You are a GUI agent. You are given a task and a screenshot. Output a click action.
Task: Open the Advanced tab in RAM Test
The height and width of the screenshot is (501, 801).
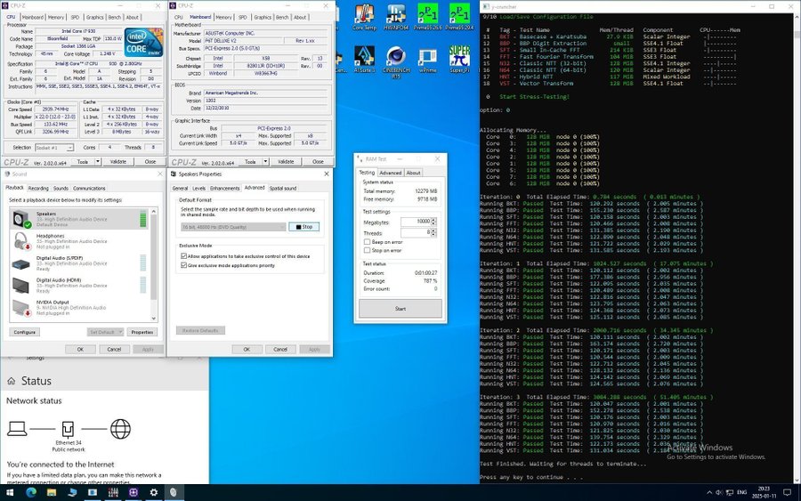pos(390,173)
